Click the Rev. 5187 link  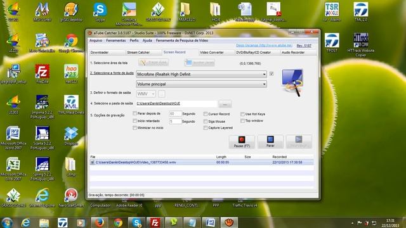[304, 46]
